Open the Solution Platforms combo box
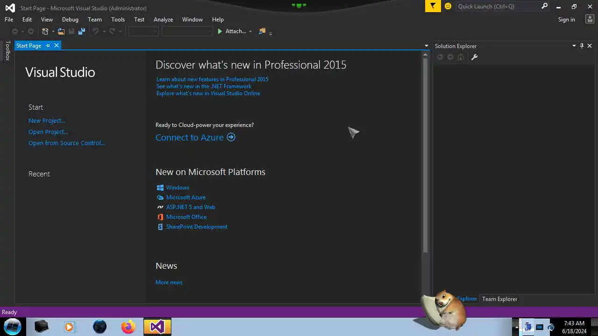 187,31
